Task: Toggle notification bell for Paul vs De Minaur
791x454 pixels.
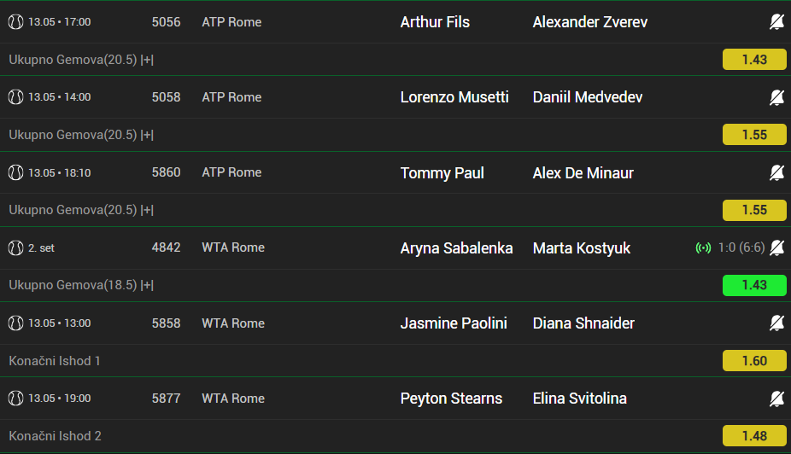Action: (776, 173)
